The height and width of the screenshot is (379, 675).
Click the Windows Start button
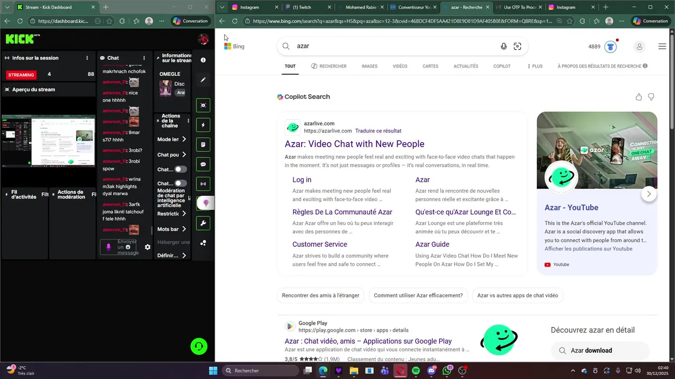213,371
